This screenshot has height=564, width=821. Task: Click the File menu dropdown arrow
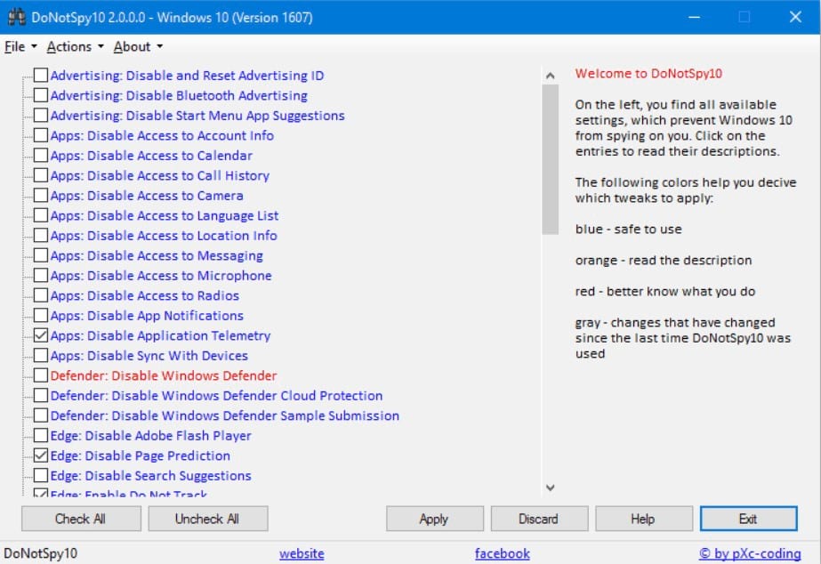[34, 46]
